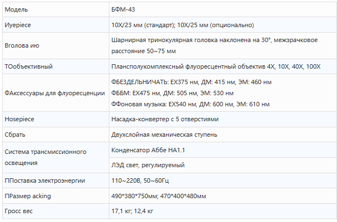Click the '110~220В, 50~60Гц' power value
Screen dimensions: 337x222
pyautogui.click(x=140, y=180)
